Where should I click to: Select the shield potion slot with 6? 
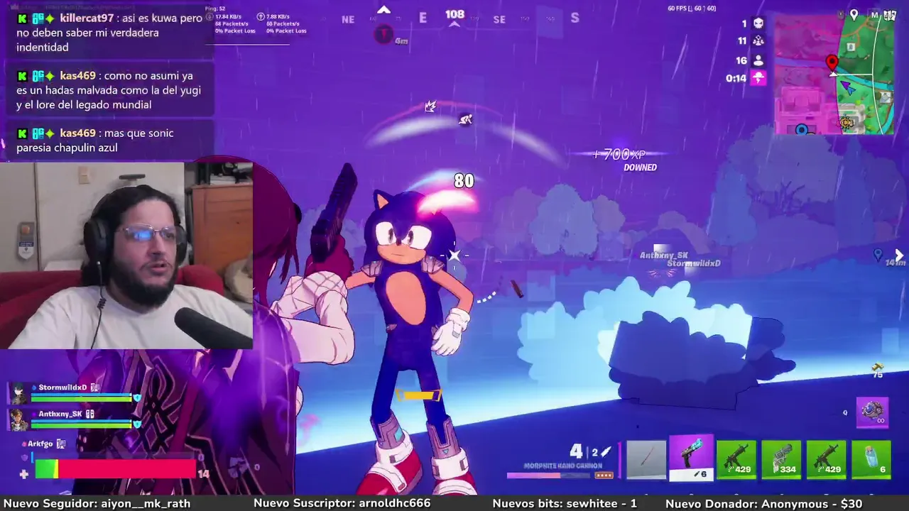tap(871, 460)
